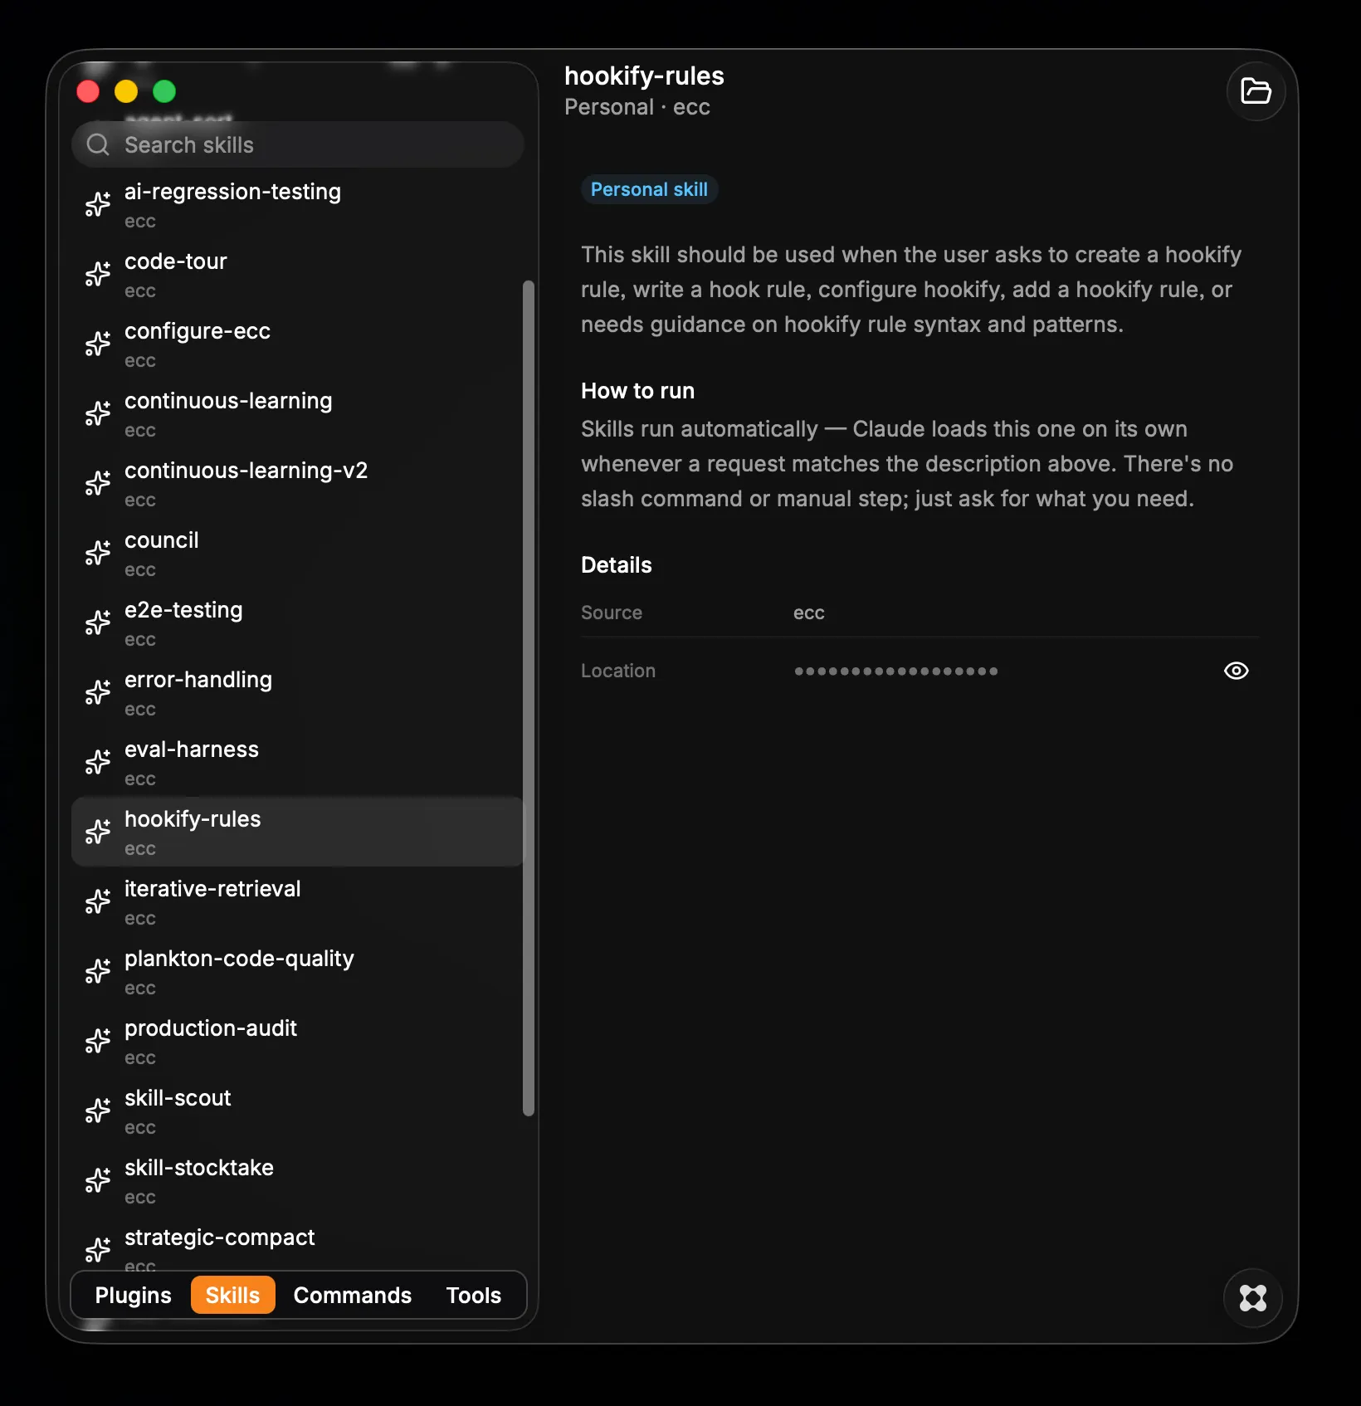The image size is (1361, 1406).
Task: Click the sparkle icon beside continuous-learning
Action: click(x=98, y=413)
